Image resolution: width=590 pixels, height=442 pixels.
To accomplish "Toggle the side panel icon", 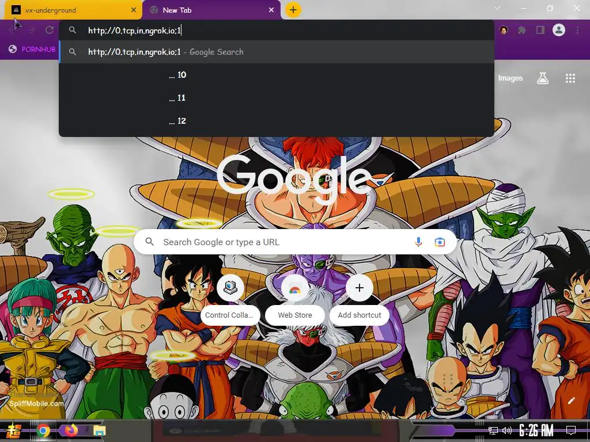I will coord(540,30).
